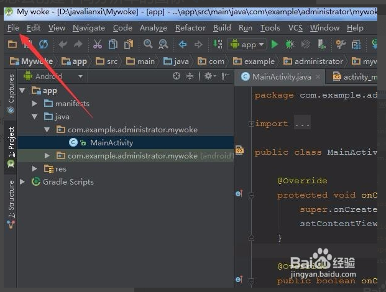Image resolution: width=386 pixels, height=292 pixels.
Task: Expand the androidTest mywoke package
Action: [47, 156]
